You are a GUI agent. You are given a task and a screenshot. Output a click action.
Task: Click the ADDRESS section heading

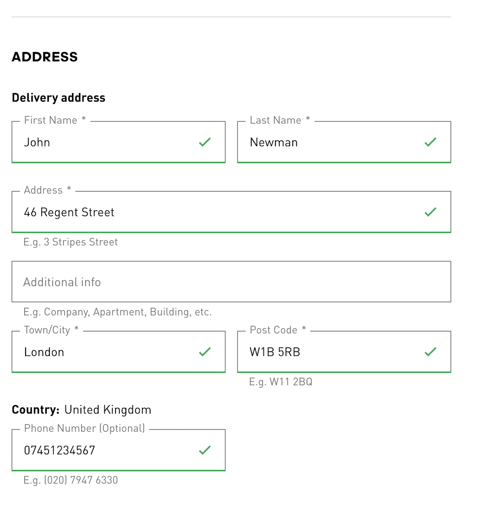pos(45,57)
